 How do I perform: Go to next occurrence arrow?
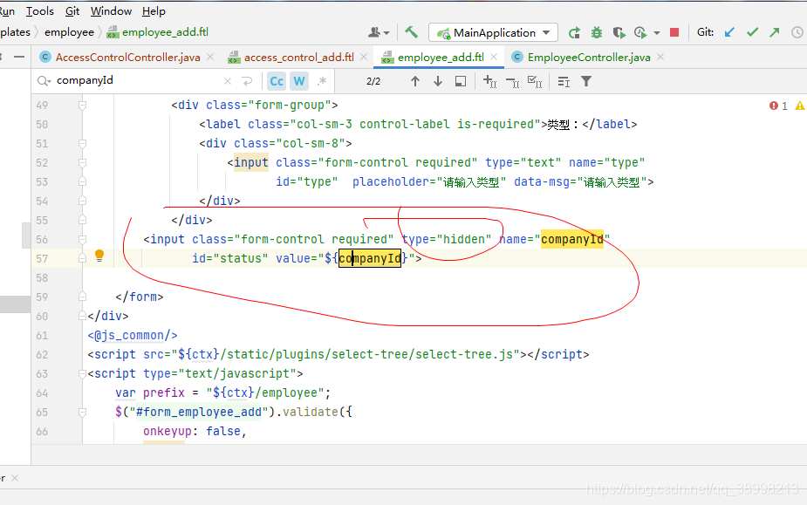coord(438,81)
